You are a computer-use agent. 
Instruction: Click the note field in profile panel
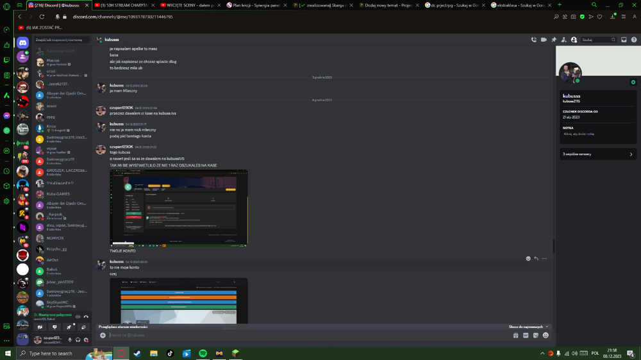(x=597, y=134)
